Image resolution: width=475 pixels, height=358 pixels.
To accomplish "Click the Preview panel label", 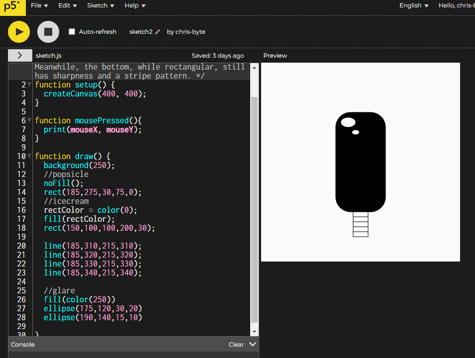I will coord(275,55).
